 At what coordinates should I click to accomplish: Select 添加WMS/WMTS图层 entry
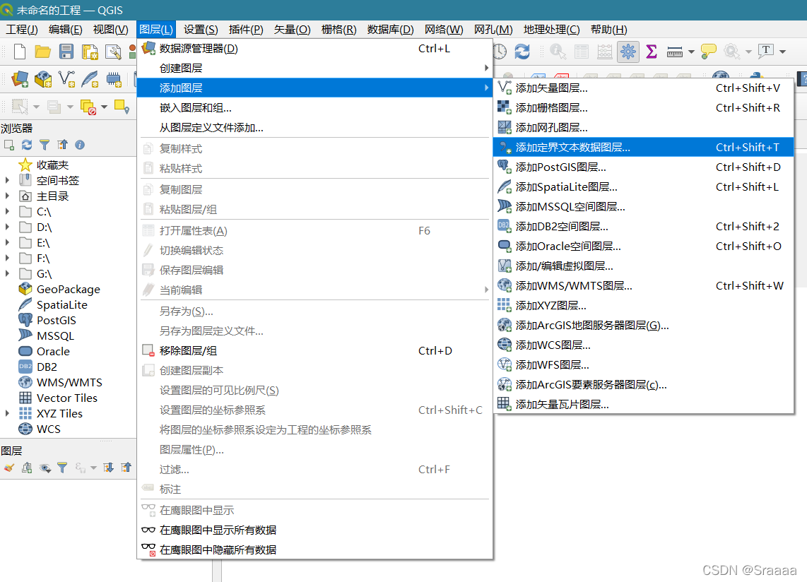pos(643,285)
